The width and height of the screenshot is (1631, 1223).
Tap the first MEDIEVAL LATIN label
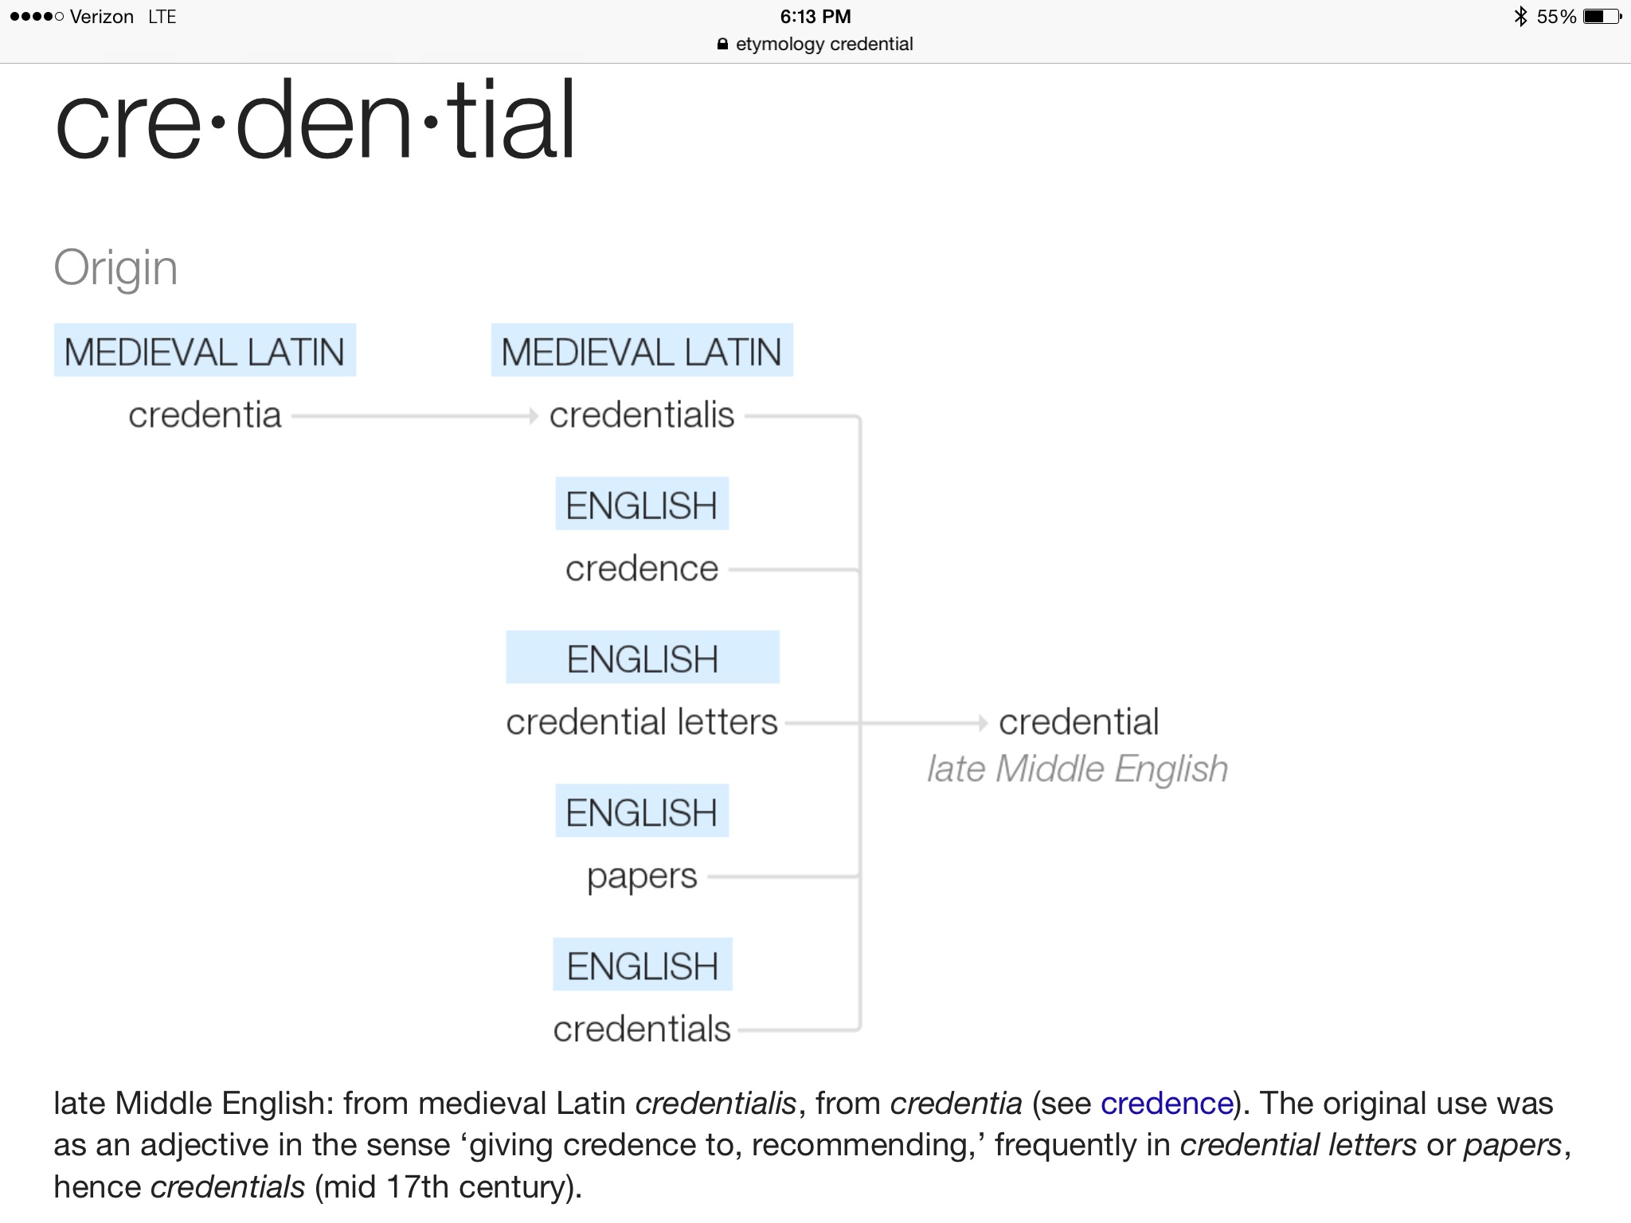pos(205,350)
